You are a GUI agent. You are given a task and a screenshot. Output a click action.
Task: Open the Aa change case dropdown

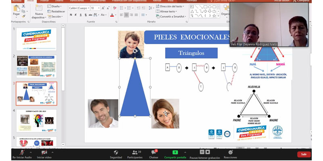click(x=104, y=15)
